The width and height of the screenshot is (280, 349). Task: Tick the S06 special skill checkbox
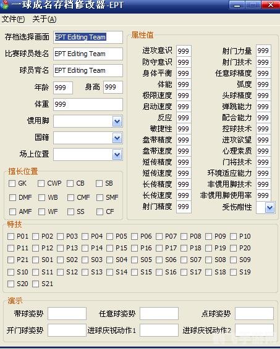159,260
